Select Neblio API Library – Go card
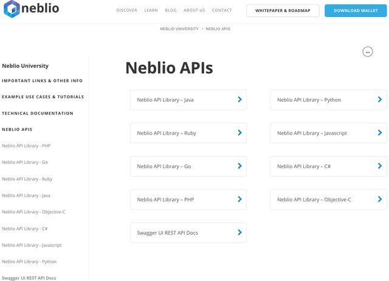This screenshot has height=281, width=389. tap(188, 166)
